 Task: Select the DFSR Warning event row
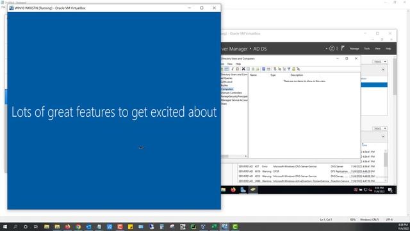coord(307,171)
